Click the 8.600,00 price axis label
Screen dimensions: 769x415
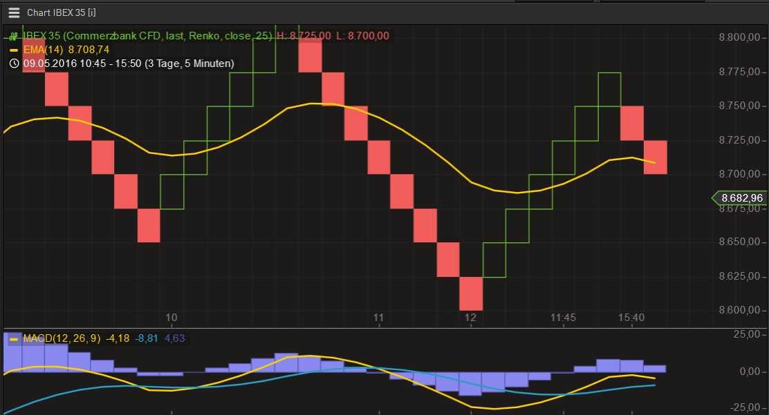click(741, 310)
